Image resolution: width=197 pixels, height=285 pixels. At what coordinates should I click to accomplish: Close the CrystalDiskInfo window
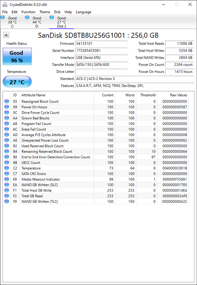coord(190,4)
